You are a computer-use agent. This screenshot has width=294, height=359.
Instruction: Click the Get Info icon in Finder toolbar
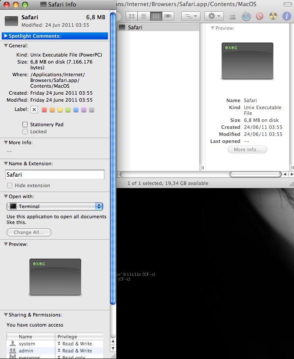287,16
